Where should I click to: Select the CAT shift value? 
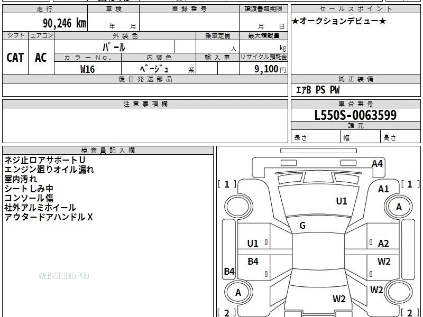tap(15, 58)
